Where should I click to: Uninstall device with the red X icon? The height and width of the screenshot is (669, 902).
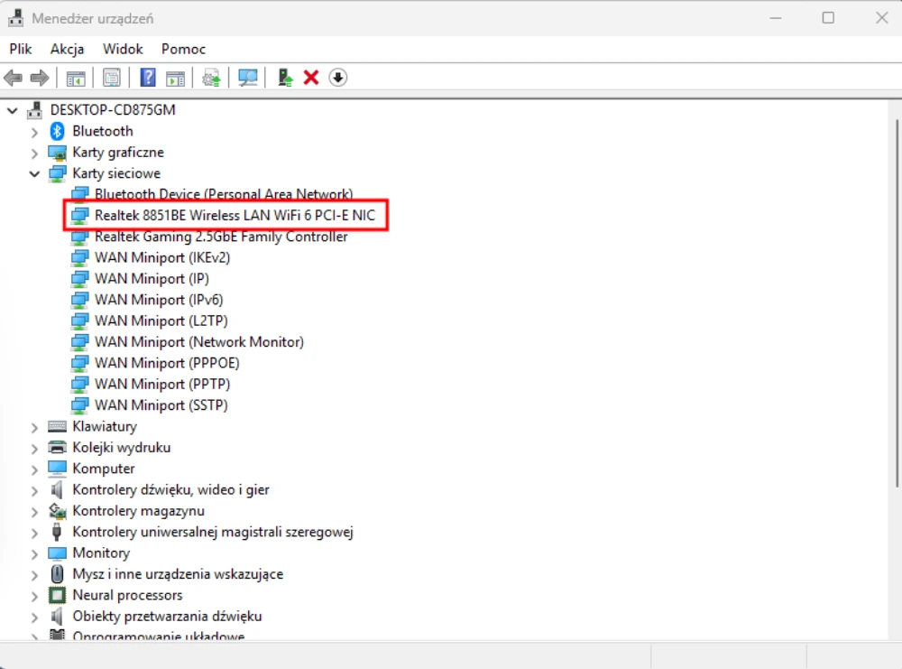(x=311, y=78)
